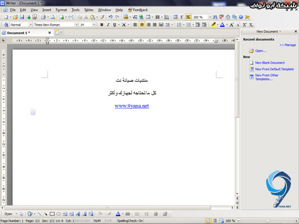Viewport: 299px width, 224px height.
Task: Toggle Center alignment
Action: coord(142,25)
